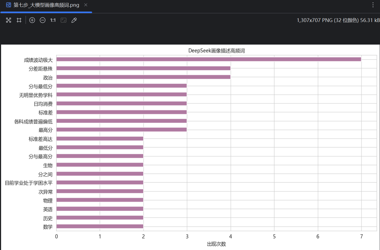
Task: Click the x-axis tick value 1
Action: click(100, 237)
